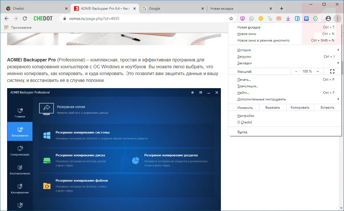Image resolution: width=344 pixels, height=211 pixels.
Task: Select Синхронизация in AOMEI sidebar
Action: 20,150
